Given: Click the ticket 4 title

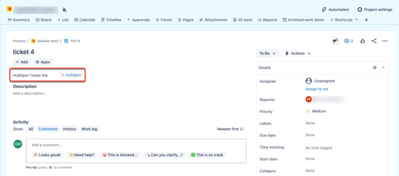Looking at the screenshot, I should 23,52.
